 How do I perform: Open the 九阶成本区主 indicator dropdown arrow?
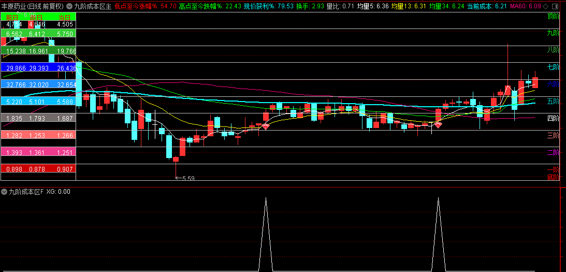70,6
